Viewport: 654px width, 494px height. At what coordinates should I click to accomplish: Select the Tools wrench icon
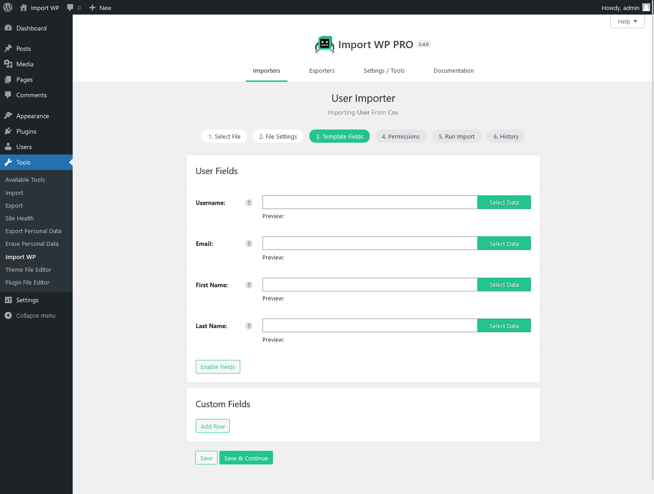tap(9, 162)
